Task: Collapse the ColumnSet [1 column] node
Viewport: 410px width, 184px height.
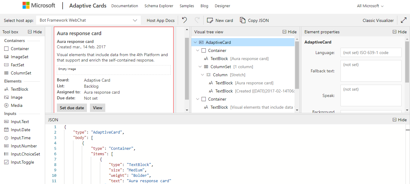Action: (x=200, y=67)
